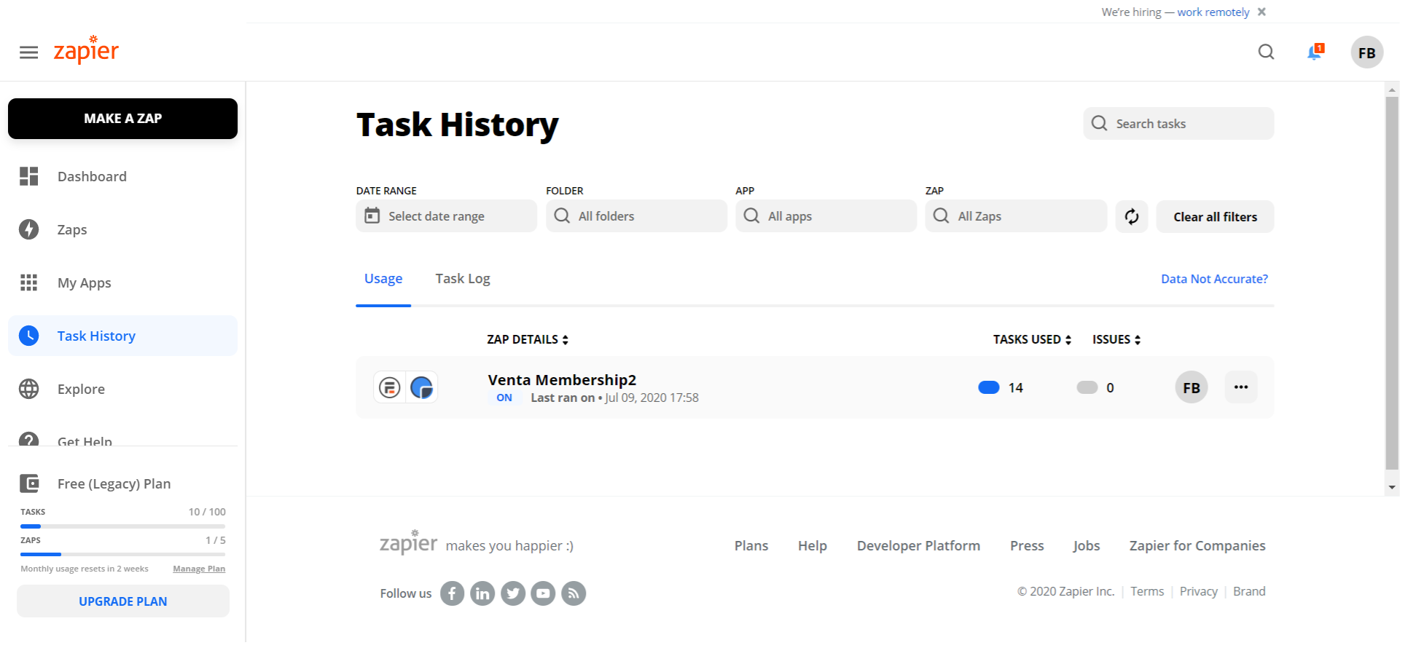Open Zapier's LinkedIn icon
This screenshot has width=1408, height=656.
(x=482, y=593)
